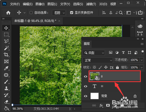Click the Move tool preset icon in options bar
Image resolution: width=146 pixels, height=112 pixels.
click(19, 13)
